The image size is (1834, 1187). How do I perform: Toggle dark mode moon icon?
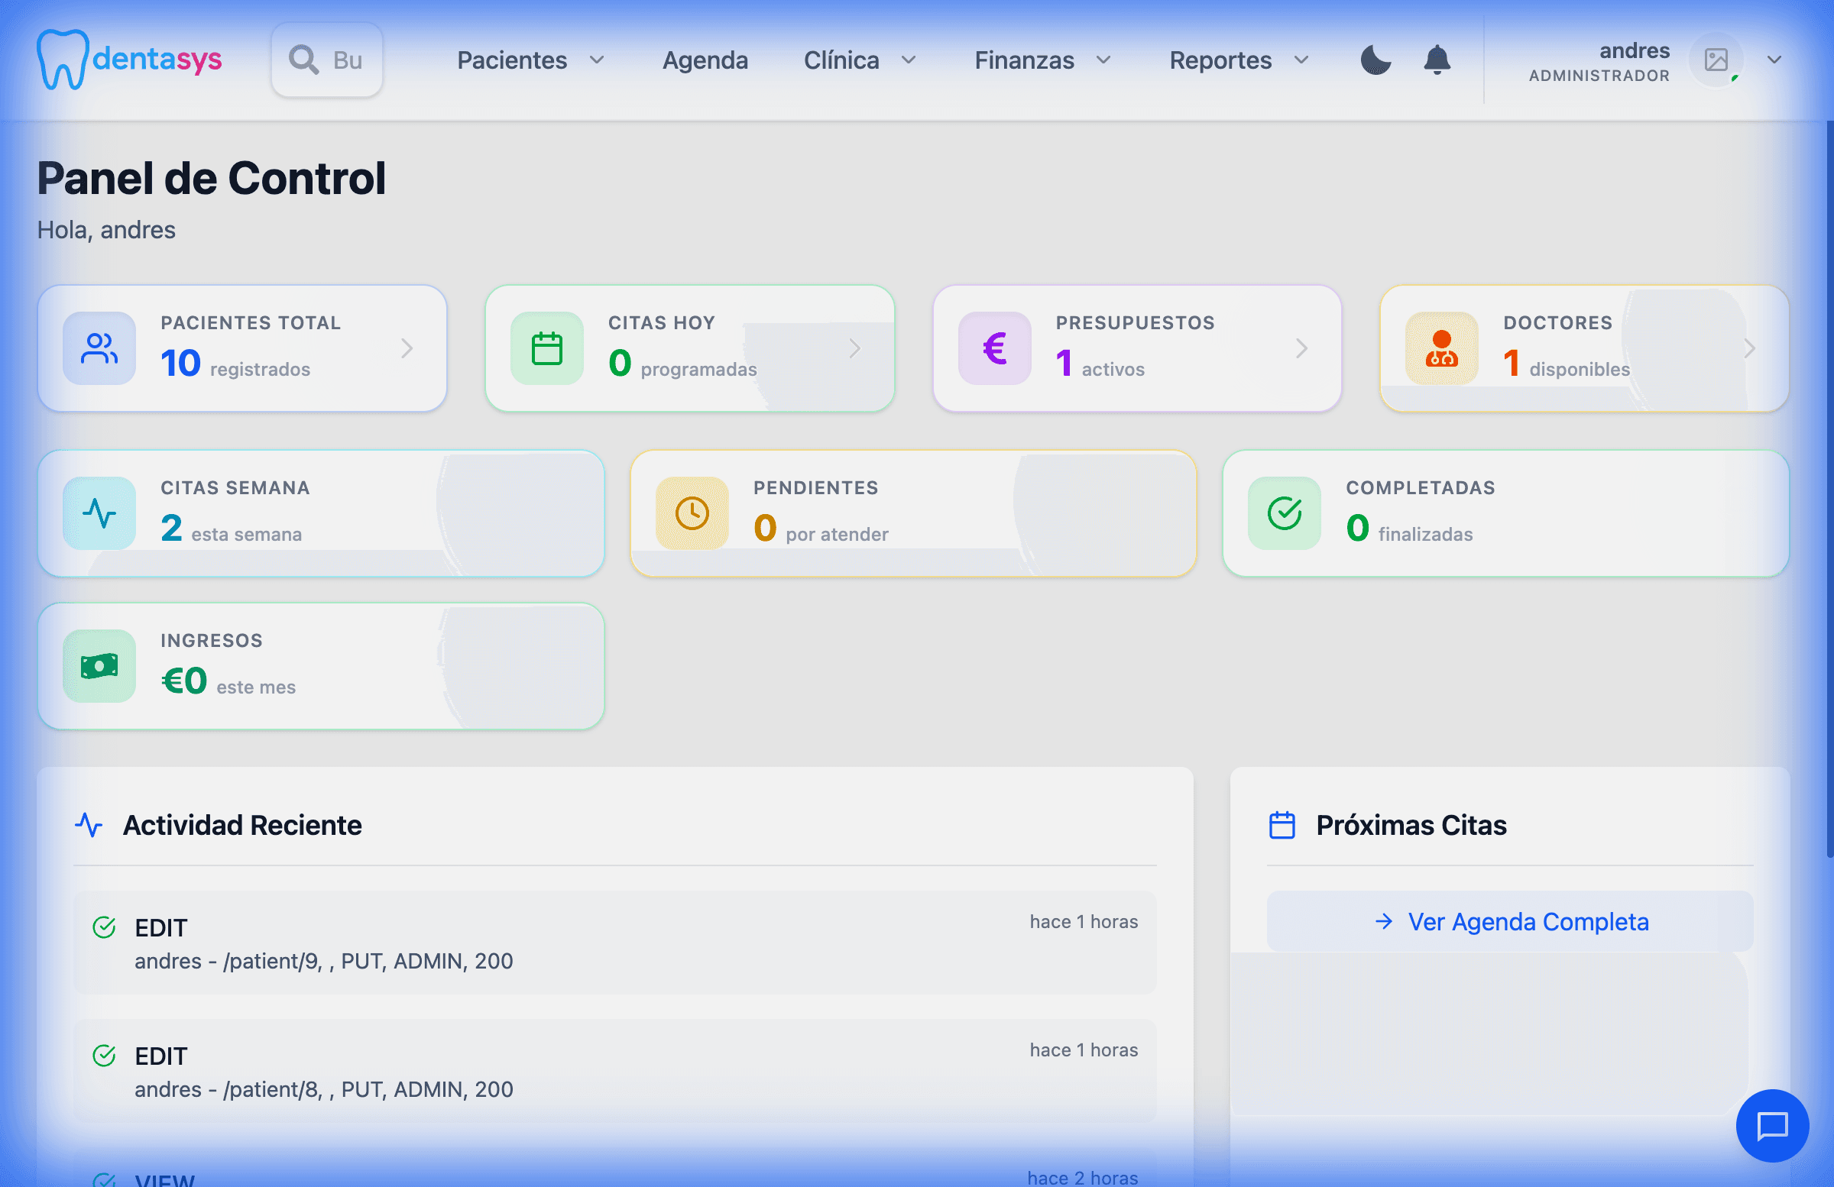coord(1375,60)
